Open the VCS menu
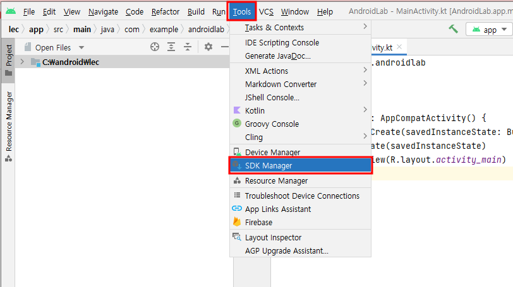The width and height of the screenshot is (513, 287). click(266, 12)
